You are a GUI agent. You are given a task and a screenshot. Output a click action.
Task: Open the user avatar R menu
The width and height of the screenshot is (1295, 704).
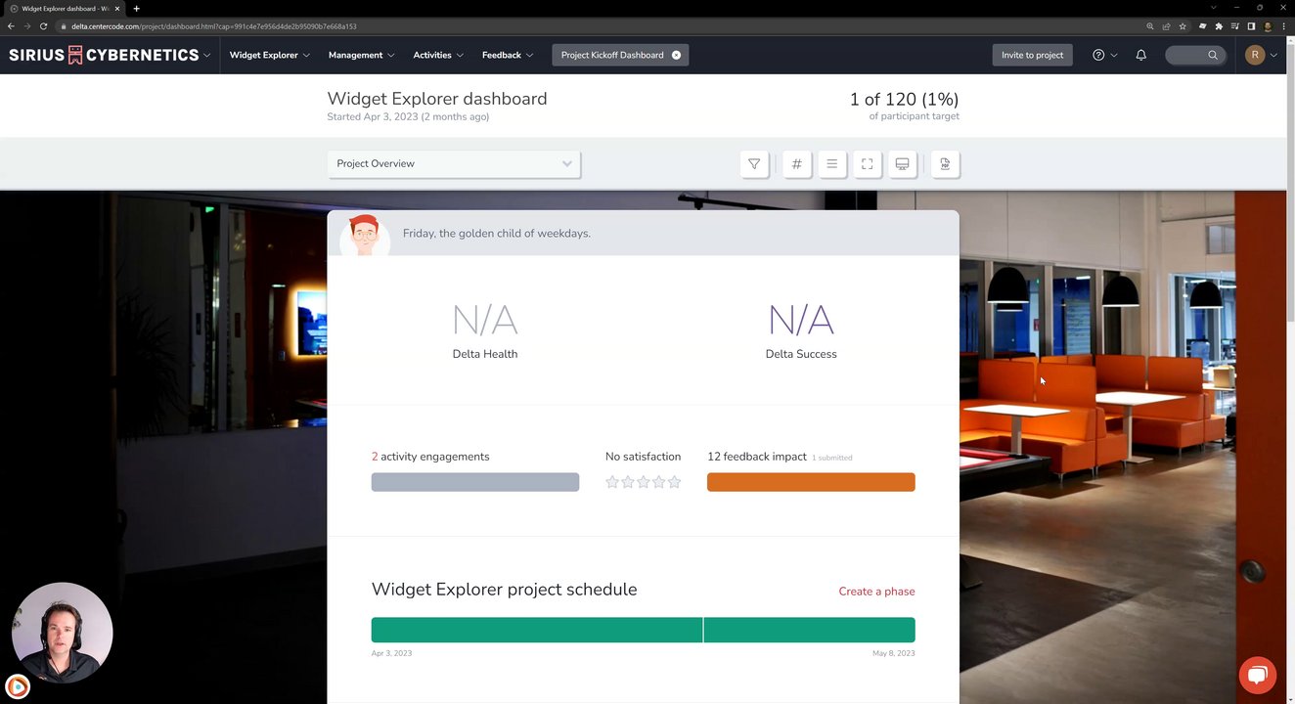[1255, 55]
